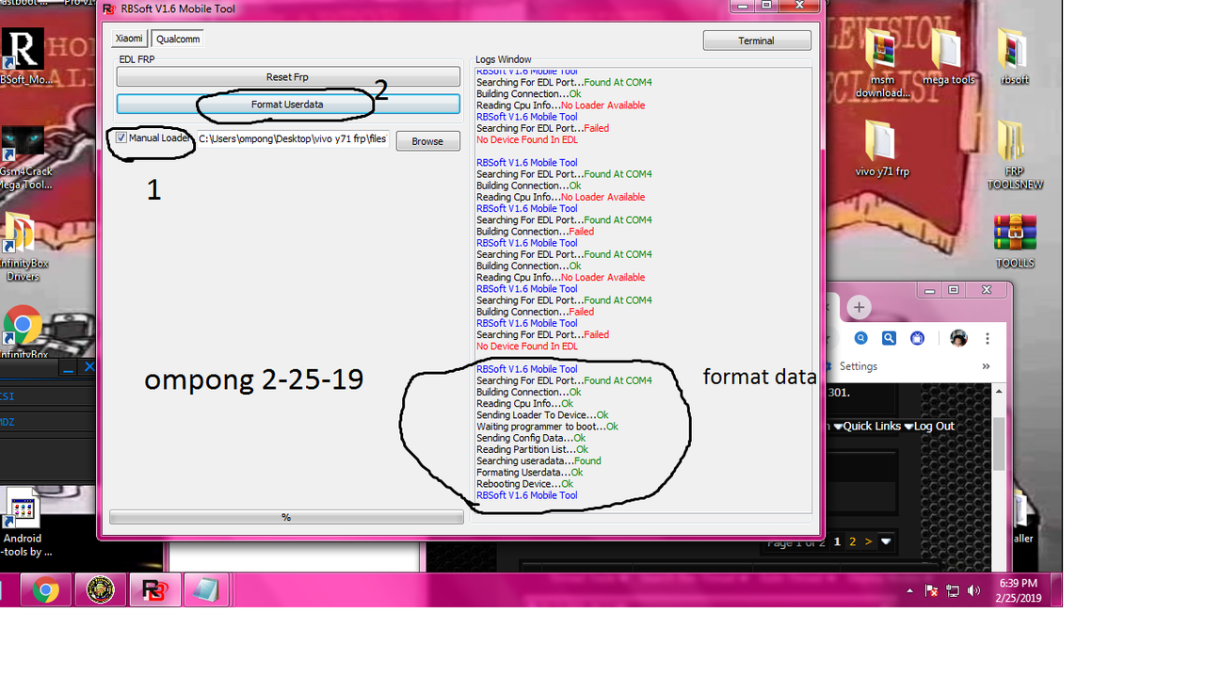Click the scroll-up arrow in Chrome
Viewport: 1205px width, 678px height.
[998, 391]
